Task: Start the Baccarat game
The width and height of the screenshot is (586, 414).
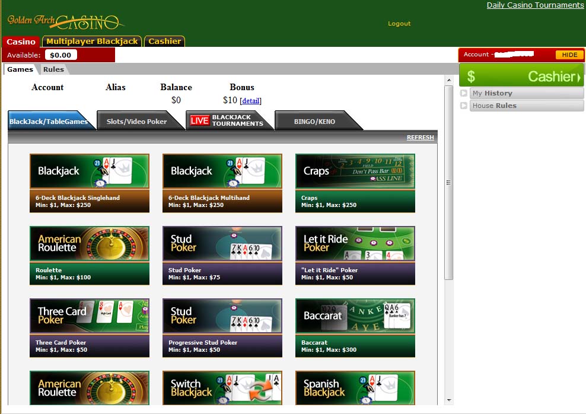Action: [x=355, y=327]
